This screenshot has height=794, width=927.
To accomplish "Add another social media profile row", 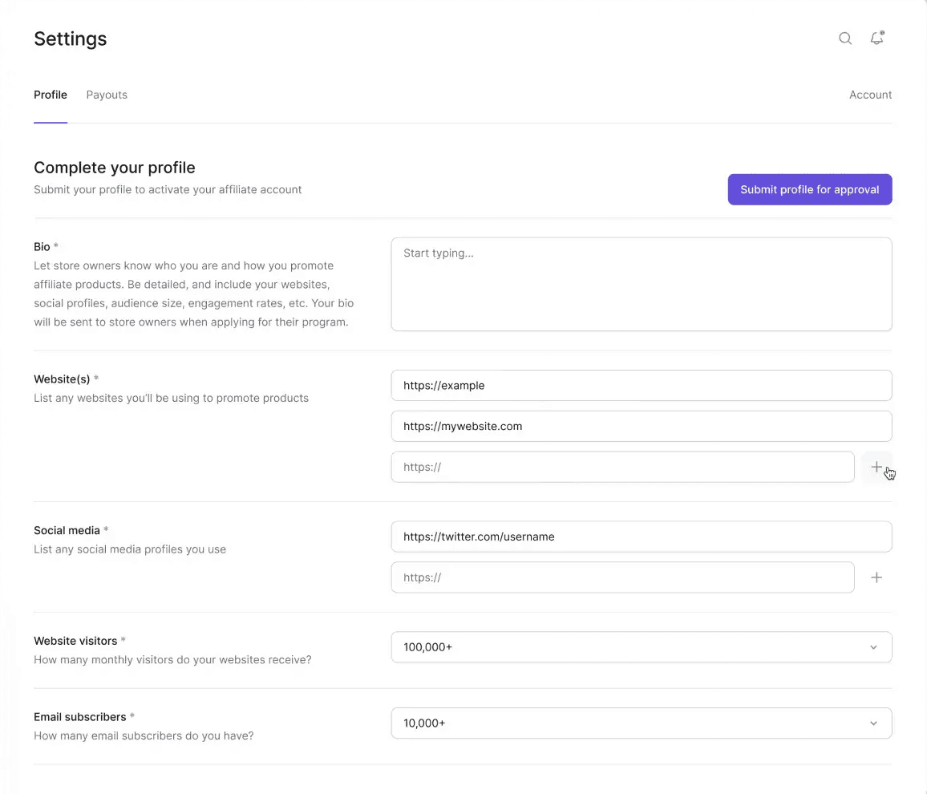I will (x=876, y=577).
